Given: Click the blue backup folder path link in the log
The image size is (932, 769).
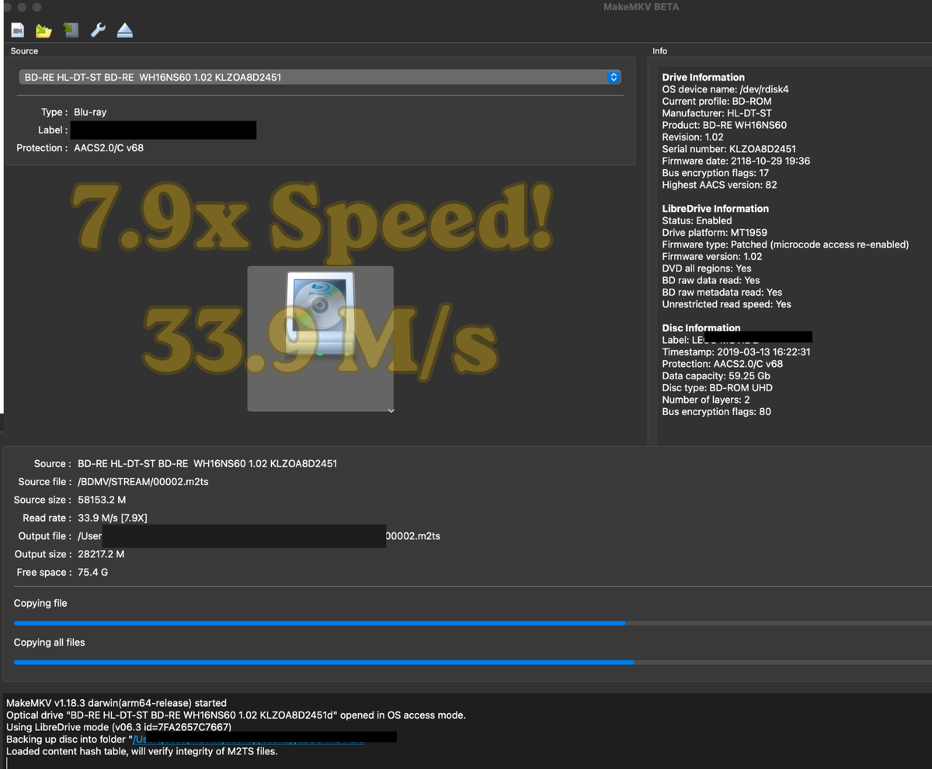Looking at the screenshot, I should tap(249, 740).
